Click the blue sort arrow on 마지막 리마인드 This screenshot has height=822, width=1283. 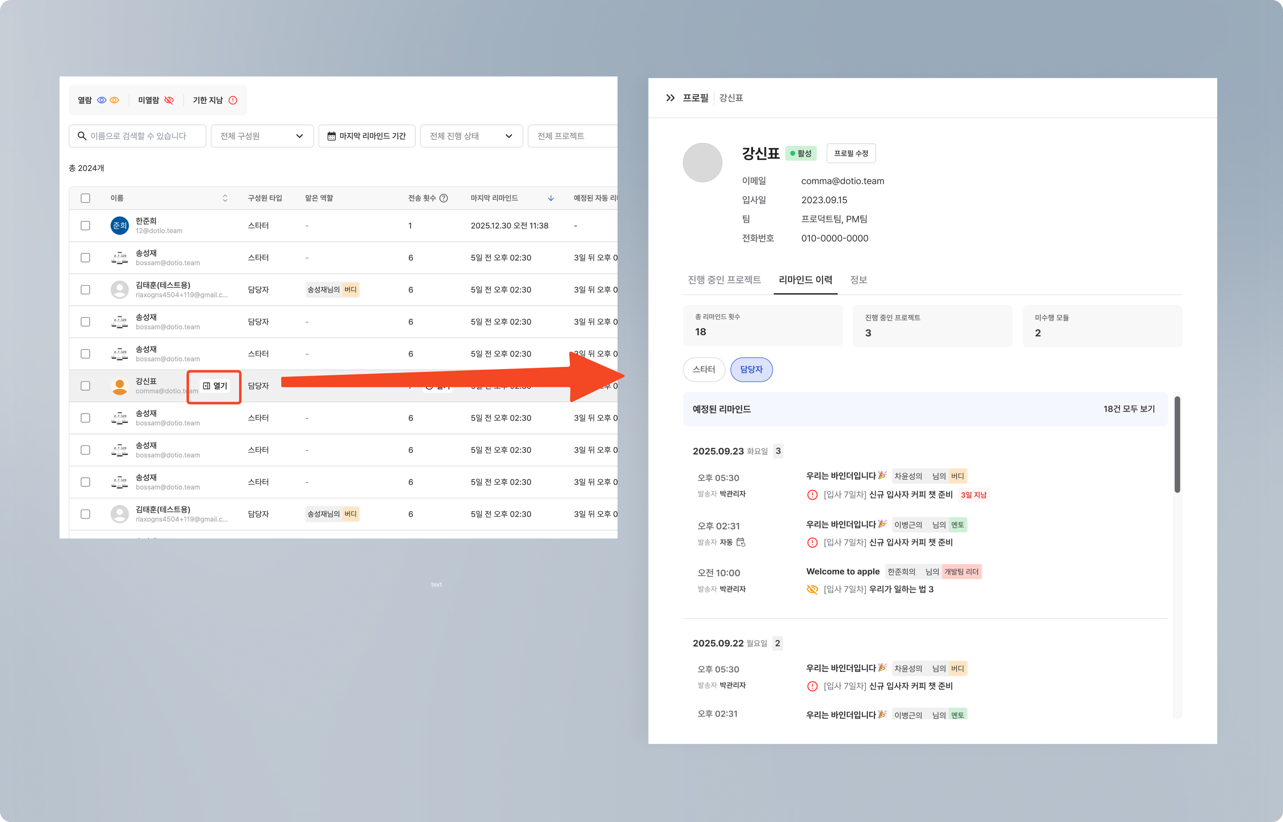(x=551, y=198)
